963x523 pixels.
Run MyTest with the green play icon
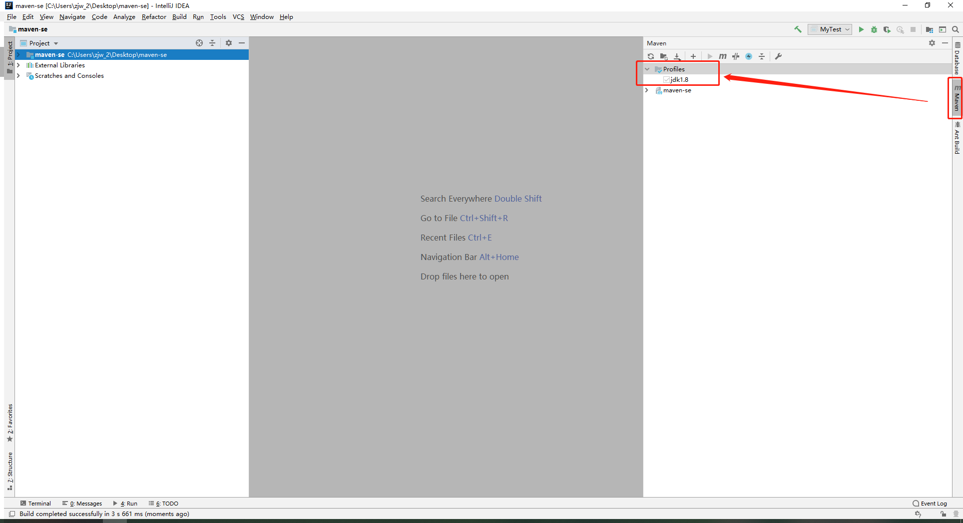pos(861,29)
